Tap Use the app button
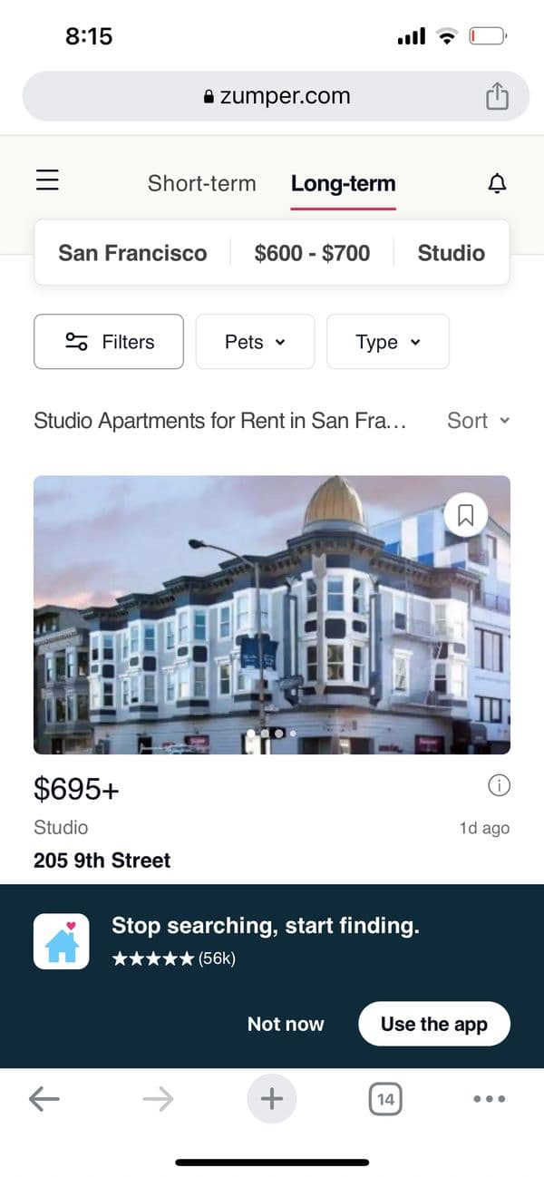Viewport: 544px width, 1177px height. 434,1024
